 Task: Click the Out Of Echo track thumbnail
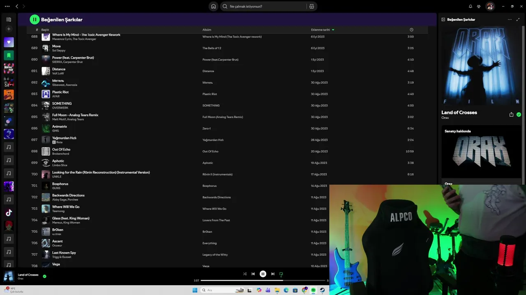click(x=46, y=151)
